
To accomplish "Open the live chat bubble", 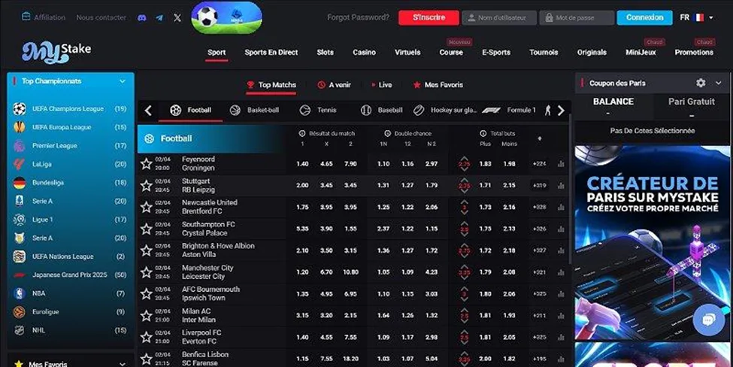I will point(708,320).
